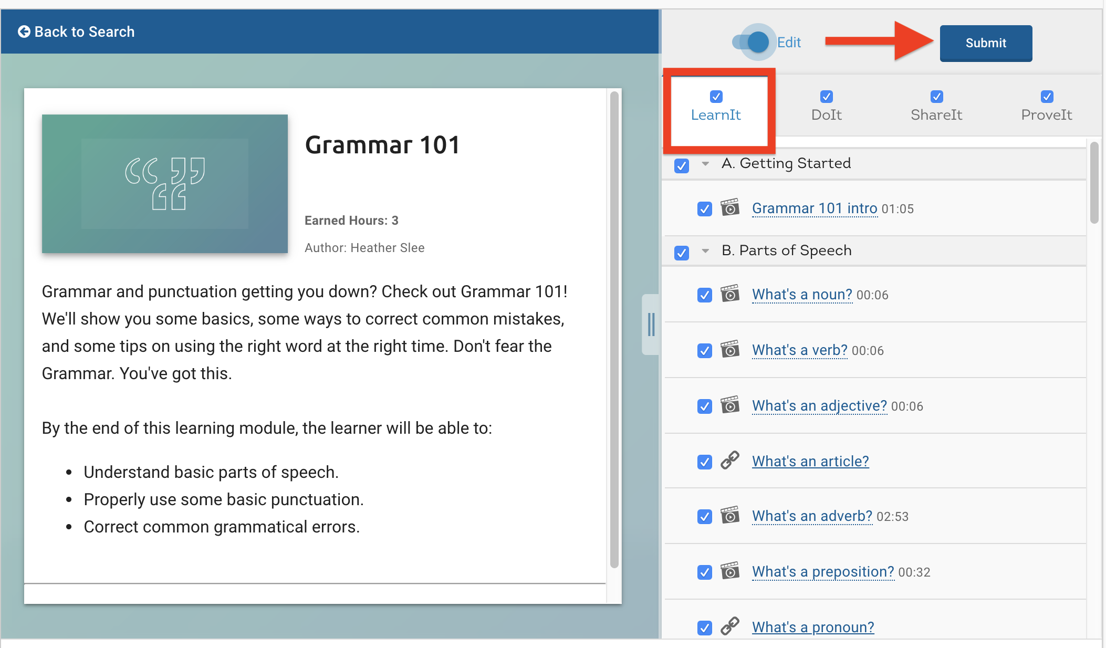Screen dimensions: 1106x648
Task: Click video icon next to What's a verb?
Action: pyautogui.click(x=729, y=350)
